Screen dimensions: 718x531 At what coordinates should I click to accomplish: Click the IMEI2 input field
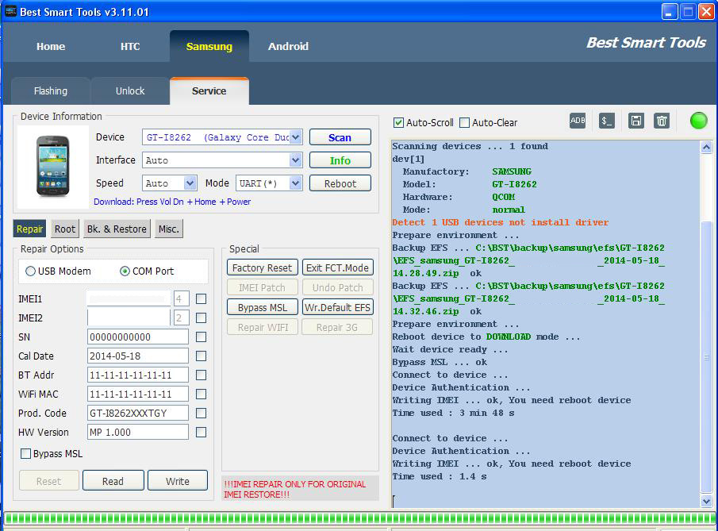(x=129, y=318)
